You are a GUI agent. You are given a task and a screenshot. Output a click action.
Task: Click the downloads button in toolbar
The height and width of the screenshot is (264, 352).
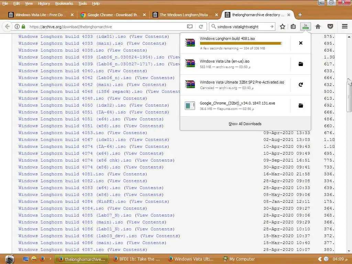[305, 26]
